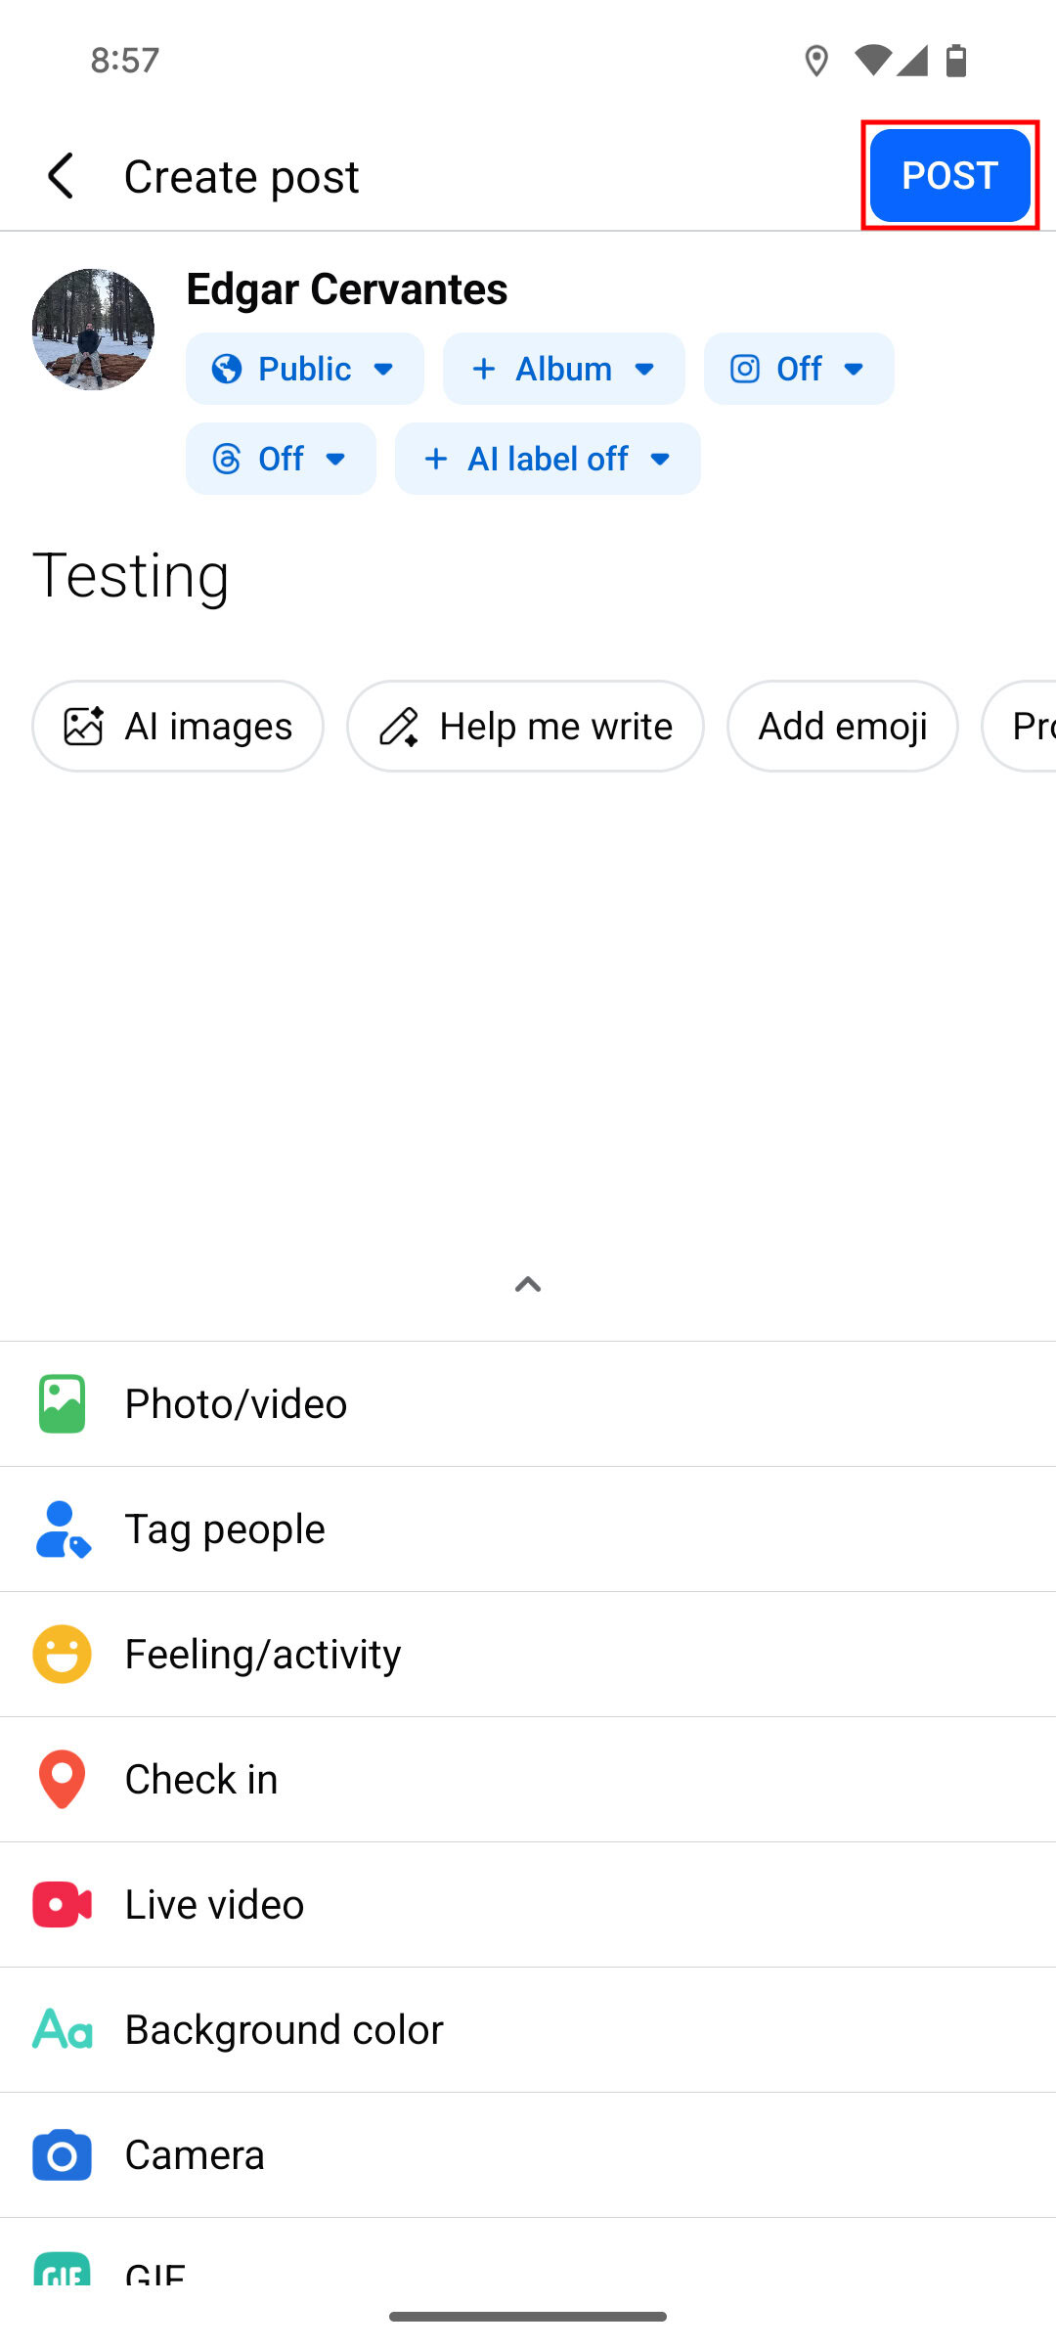Viewport: 1056px width, 2347px height.
Task: Collapse options with the chevron handle
Action: 528,1284
